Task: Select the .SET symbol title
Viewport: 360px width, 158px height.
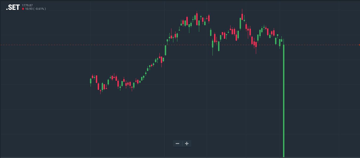Action: [13, 7]
